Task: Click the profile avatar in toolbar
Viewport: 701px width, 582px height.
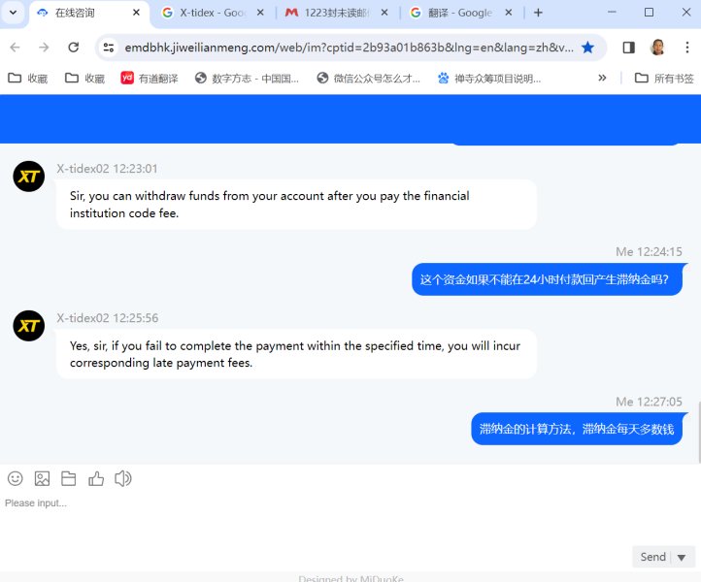Action: coord(657,48)
